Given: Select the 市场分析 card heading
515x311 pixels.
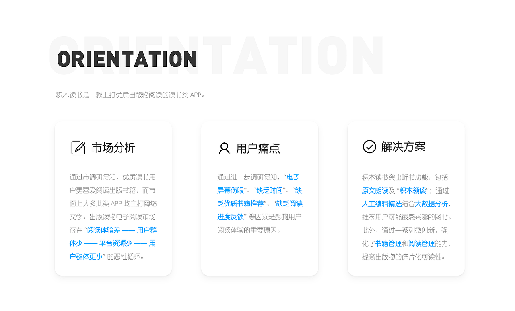Looking at the screenshot, I should tap(113, 148).
